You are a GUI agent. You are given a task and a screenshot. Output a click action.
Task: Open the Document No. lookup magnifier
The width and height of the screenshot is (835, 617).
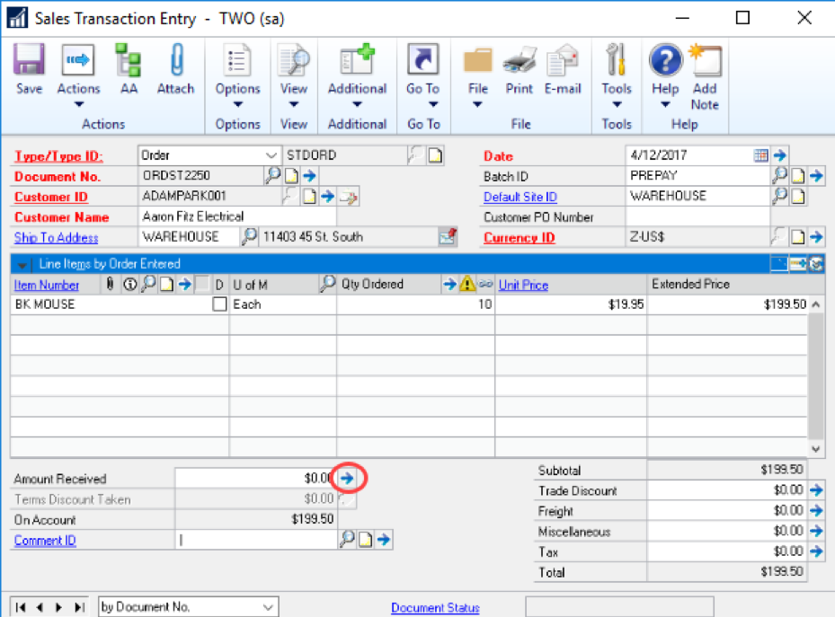click(x=272, y=176)
